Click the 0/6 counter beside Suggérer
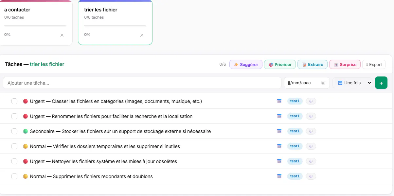The width and height of the screenshot is (394, 196). pyautogui.click(x=223, y=64)
